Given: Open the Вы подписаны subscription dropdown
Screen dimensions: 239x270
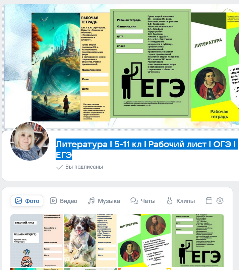Looking at the screenshot, I should pyautogui.click(x=79, y=167).
